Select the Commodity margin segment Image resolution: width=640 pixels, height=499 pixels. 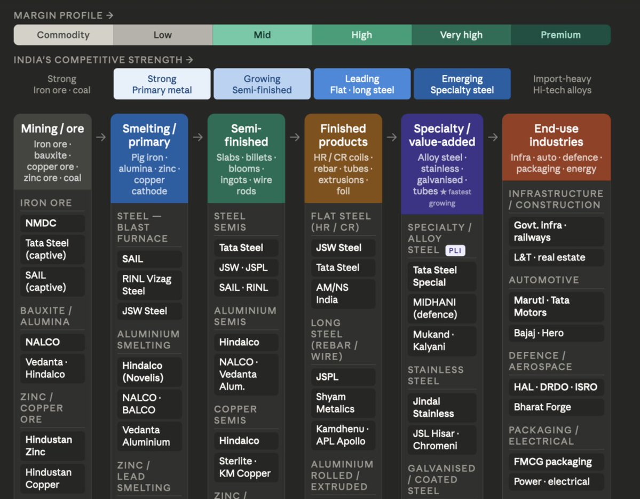pyautogui.click(x=64, y=35)
